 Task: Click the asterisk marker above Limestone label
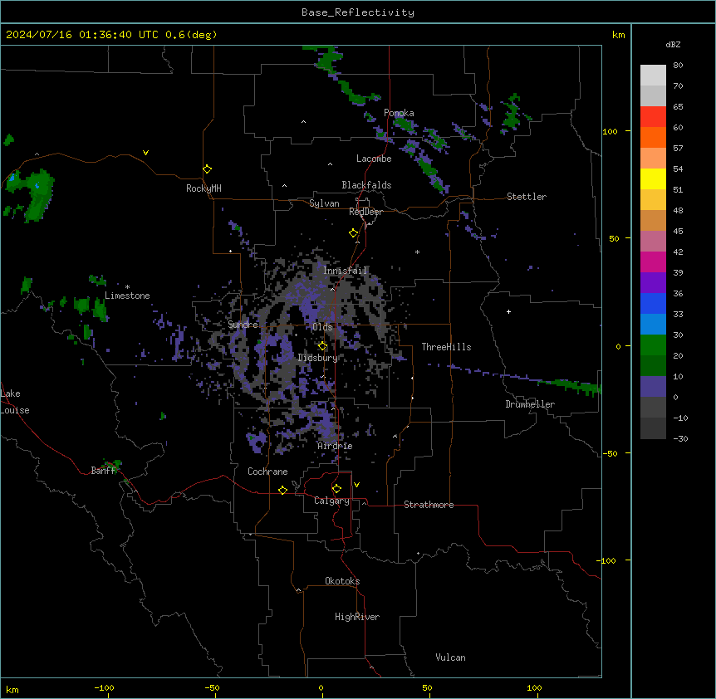click(127, 287)
